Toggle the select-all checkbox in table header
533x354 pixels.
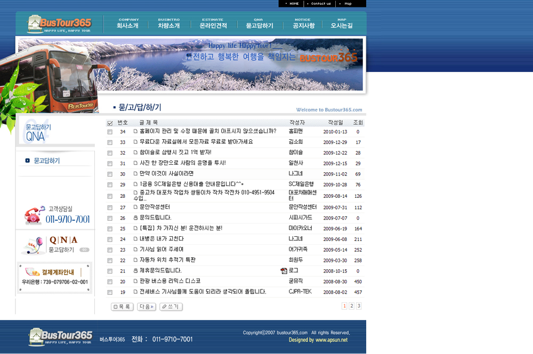click(110, 124)
